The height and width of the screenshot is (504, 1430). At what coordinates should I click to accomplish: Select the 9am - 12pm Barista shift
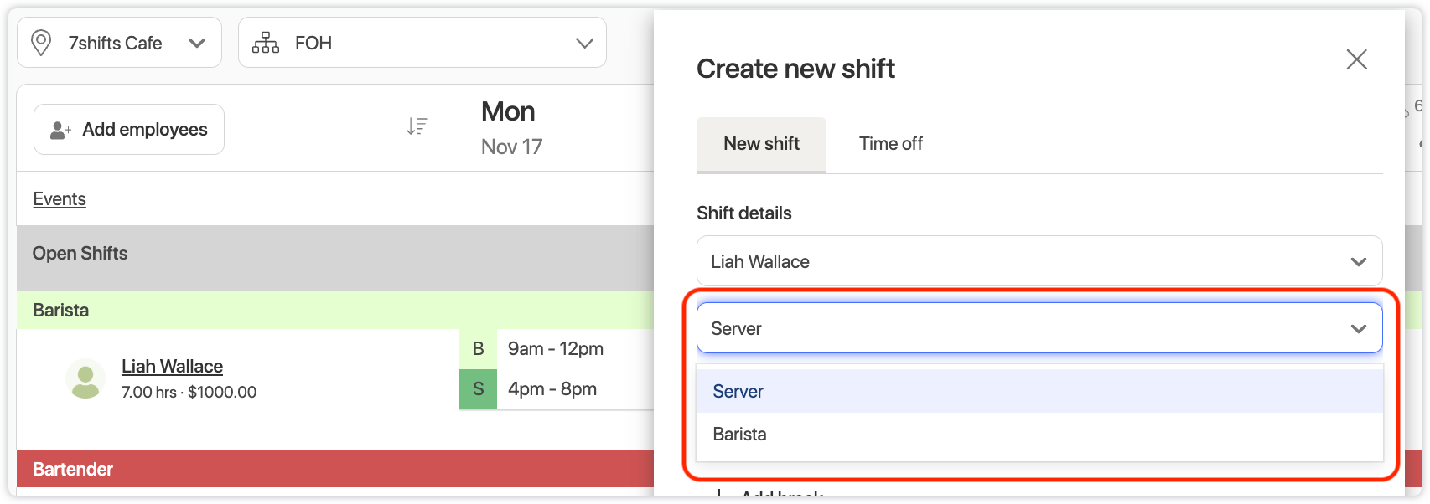coord(555,349)
